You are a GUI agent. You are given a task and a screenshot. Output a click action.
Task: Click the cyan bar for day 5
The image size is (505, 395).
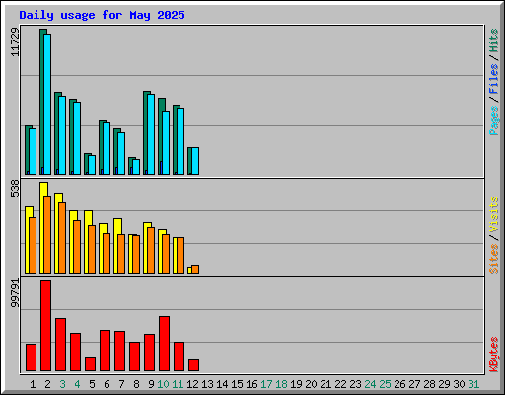click(92, 165)
